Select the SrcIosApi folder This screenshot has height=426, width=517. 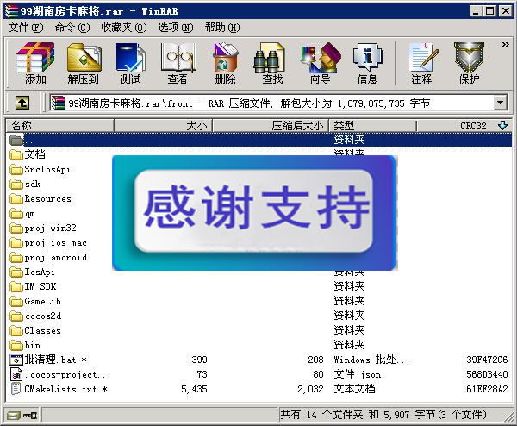coord(40,169)
